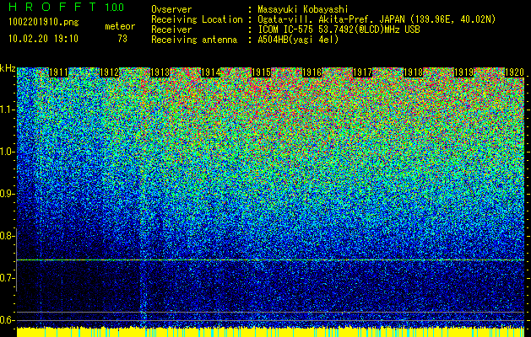Screen dimensions: 531x337
Task: Click the 0.9 frequency axis label
Action: [7, 194]
